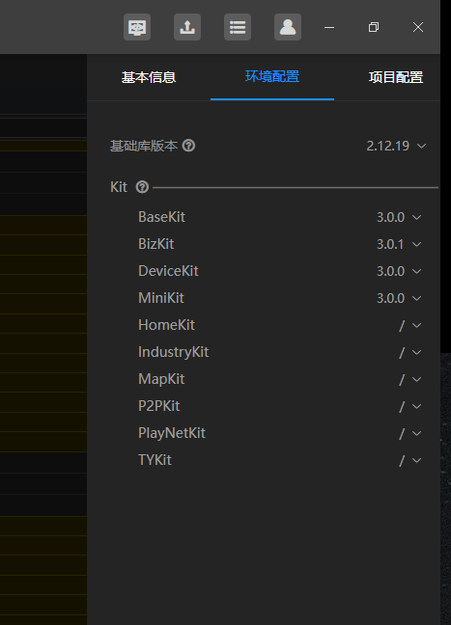Expand the BizKit 3.0.1 version dropdown
This screenshot has width=451, height=625.
pyautogui.click(x=399, y=244)
